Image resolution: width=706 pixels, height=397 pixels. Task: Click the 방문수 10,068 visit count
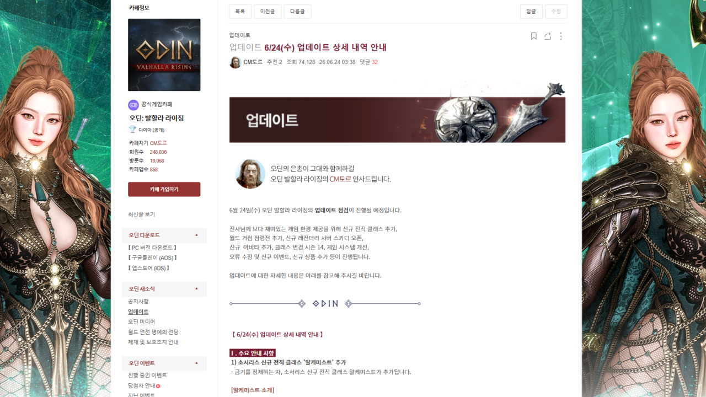pos(147,161)
